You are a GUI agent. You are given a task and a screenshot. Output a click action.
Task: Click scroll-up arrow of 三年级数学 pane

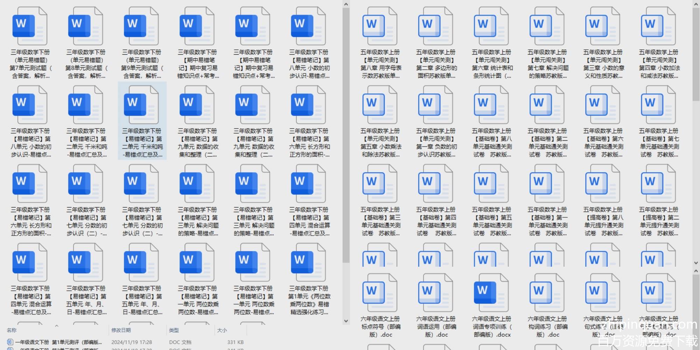point(346,4)
